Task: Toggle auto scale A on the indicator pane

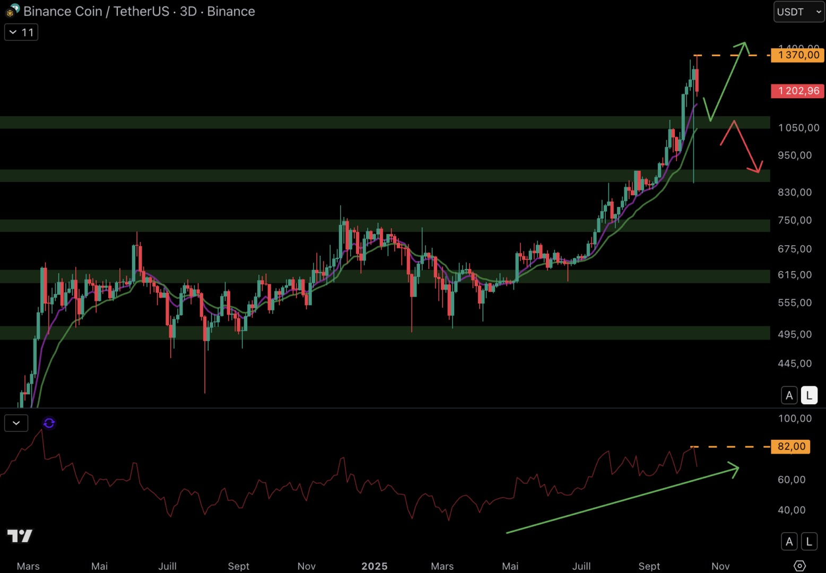Action: pos(789,542)
